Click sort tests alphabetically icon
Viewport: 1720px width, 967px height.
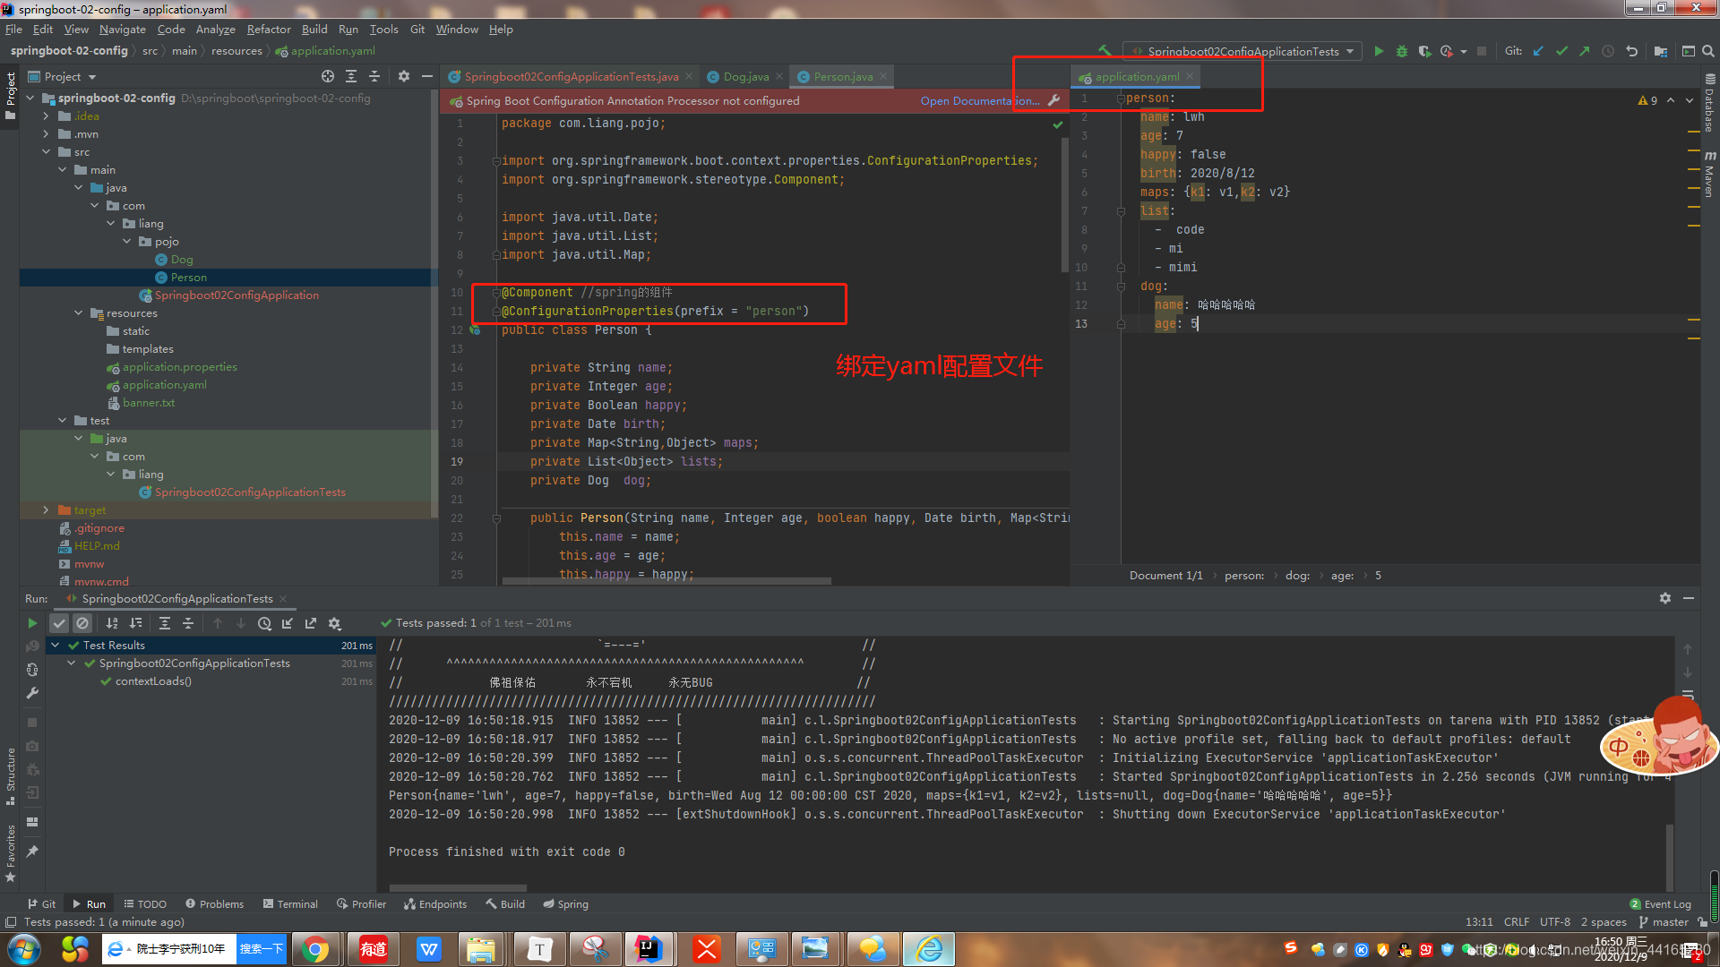coord(112,623)
